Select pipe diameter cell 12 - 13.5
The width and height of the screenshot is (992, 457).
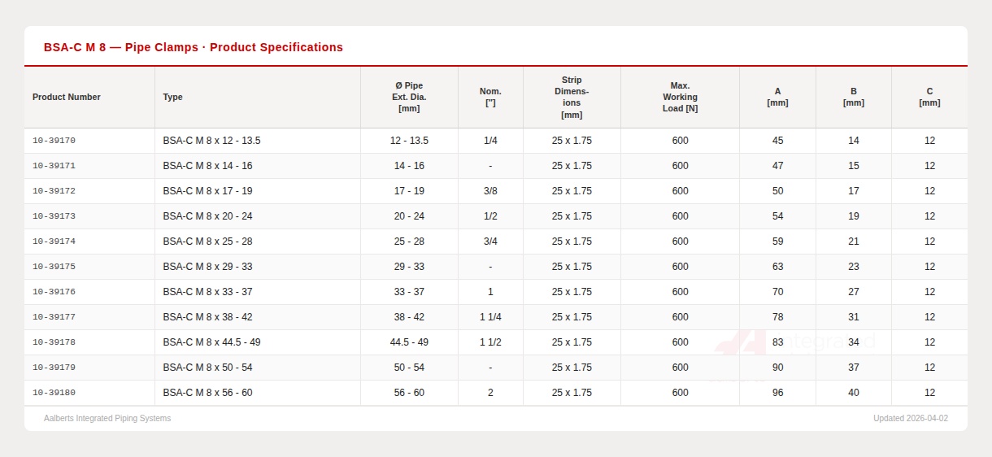tap(409, 141)
